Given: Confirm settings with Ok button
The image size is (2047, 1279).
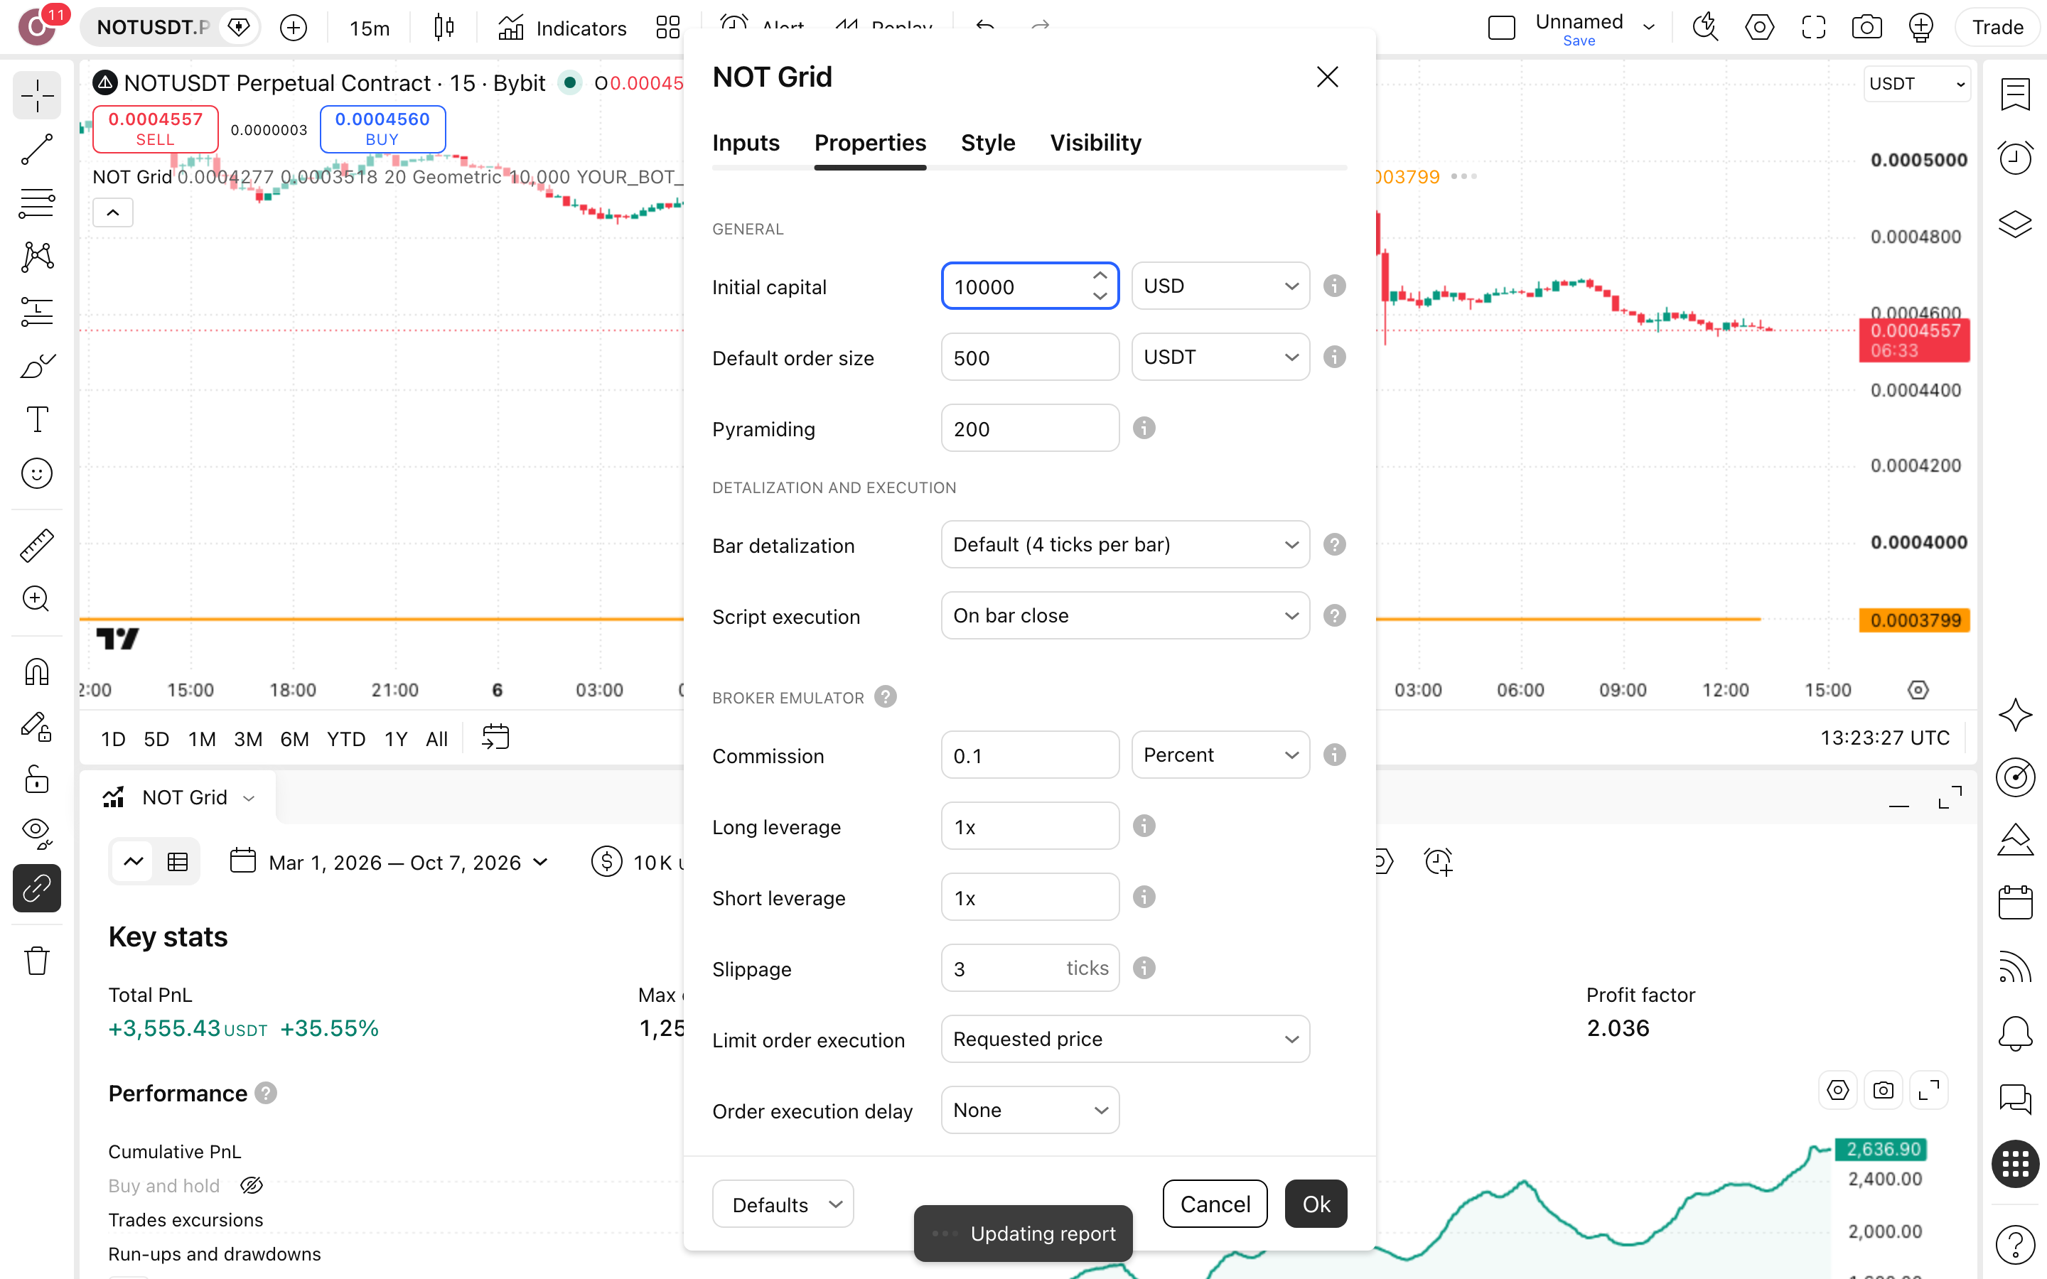Looking at the screenshot, I should click(x=1316, y=1204).
